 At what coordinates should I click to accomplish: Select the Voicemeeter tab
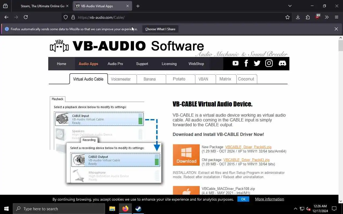[x=122, y=79]
